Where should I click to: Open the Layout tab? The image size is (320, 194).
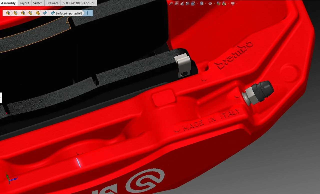click(x=24, y=3)
